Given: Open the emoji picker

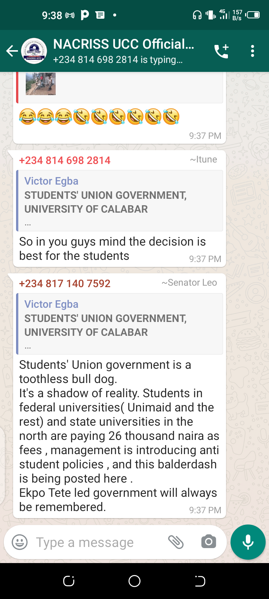Looking at the screenshot, I should point(20,542).
